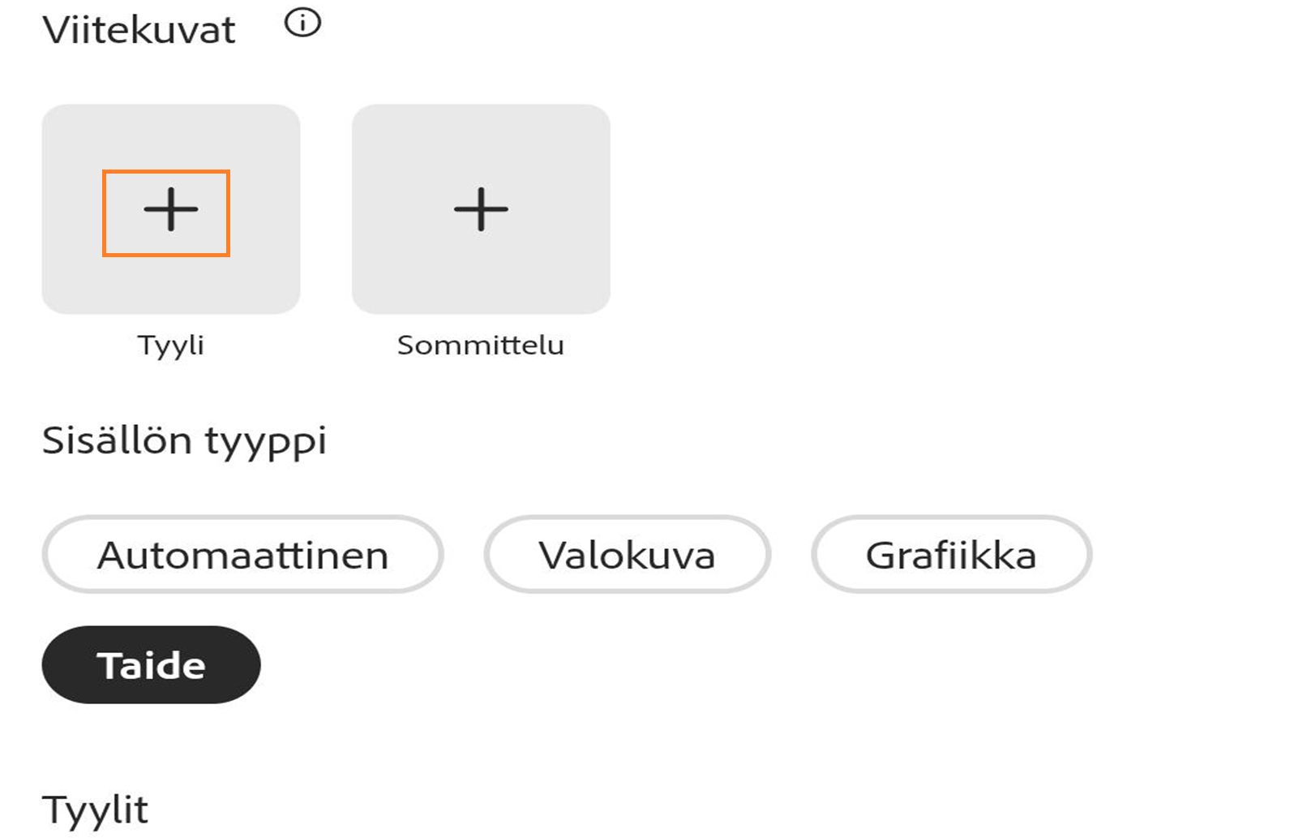Screen dimensions: 1307x838
Task: Switch content type to Grafiikka
Action: pos(953,555)
